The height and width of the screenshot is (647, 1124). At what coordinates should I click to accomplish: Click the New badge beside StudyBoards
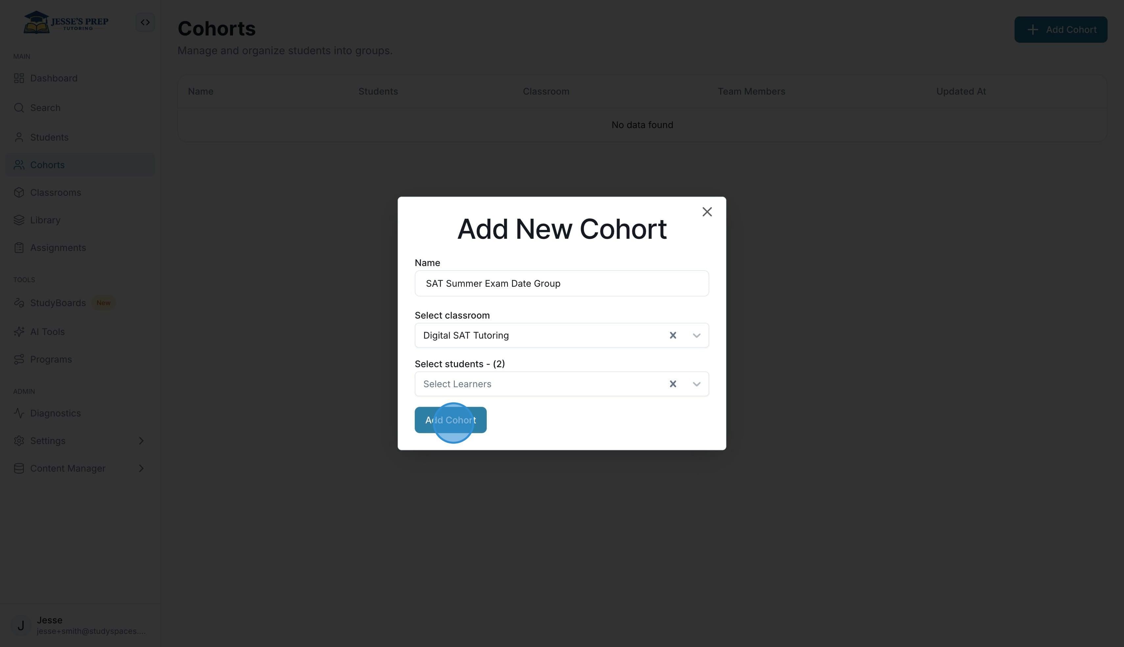click(103, 302)
